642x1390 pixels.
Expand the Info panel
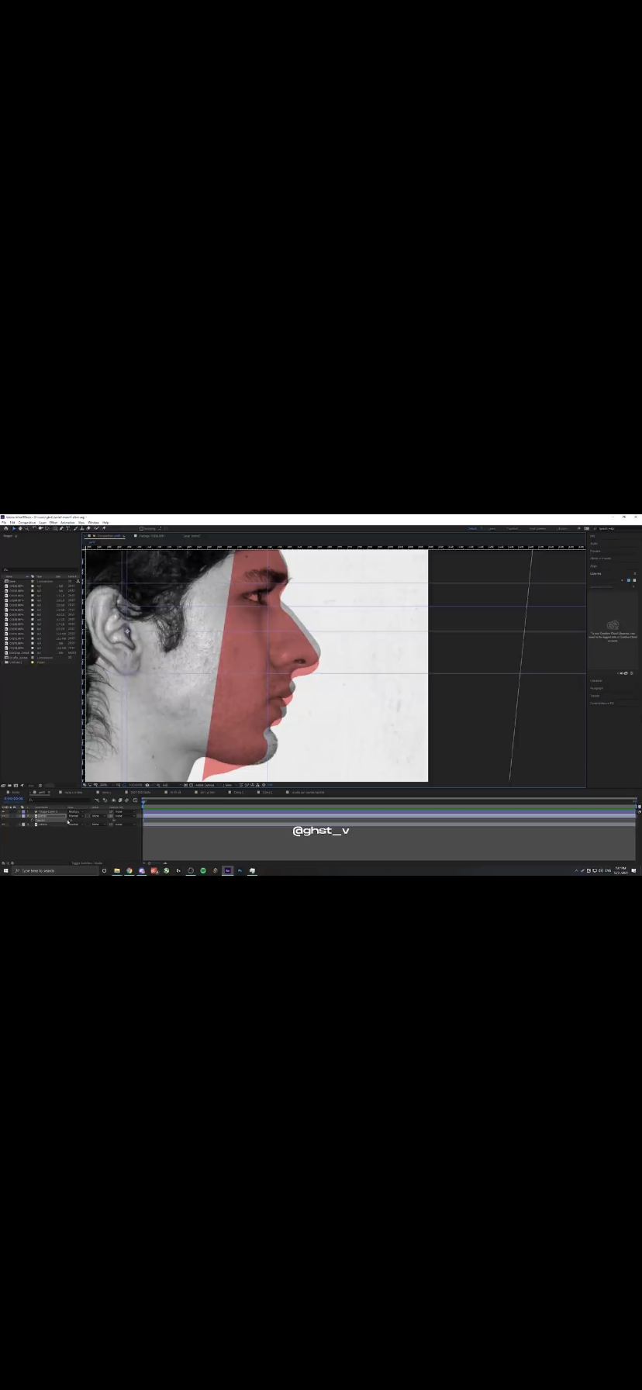pos(593,536)
